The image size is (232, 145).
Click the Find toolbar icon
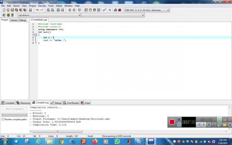[x=48, y=10]
